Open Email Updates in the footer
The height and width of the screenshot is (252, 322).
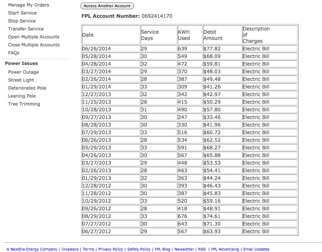(x=256, y=249)
